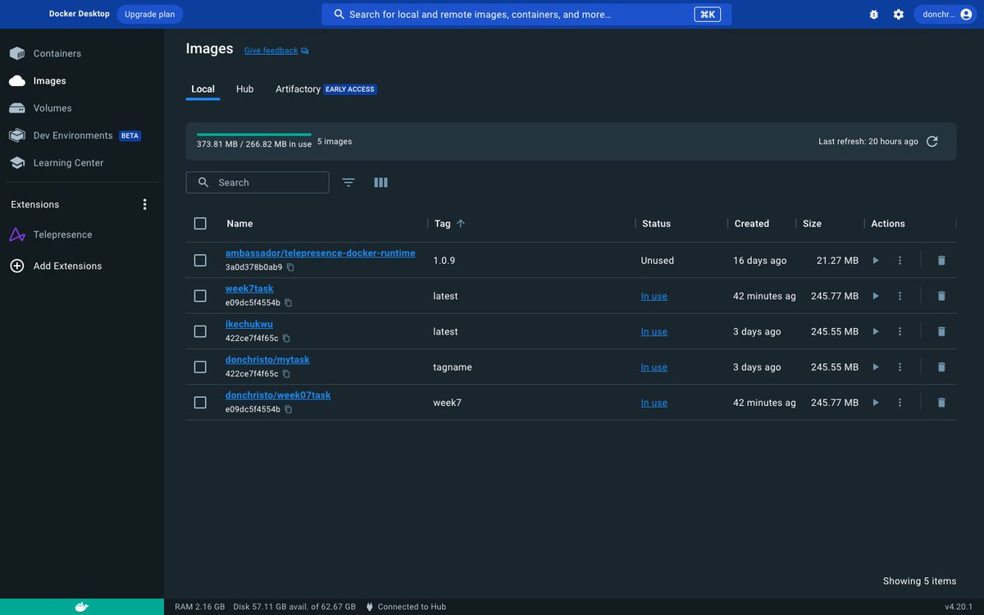Go to Containers in sidebar
984x615 pixels.
(x=57, y=53)
